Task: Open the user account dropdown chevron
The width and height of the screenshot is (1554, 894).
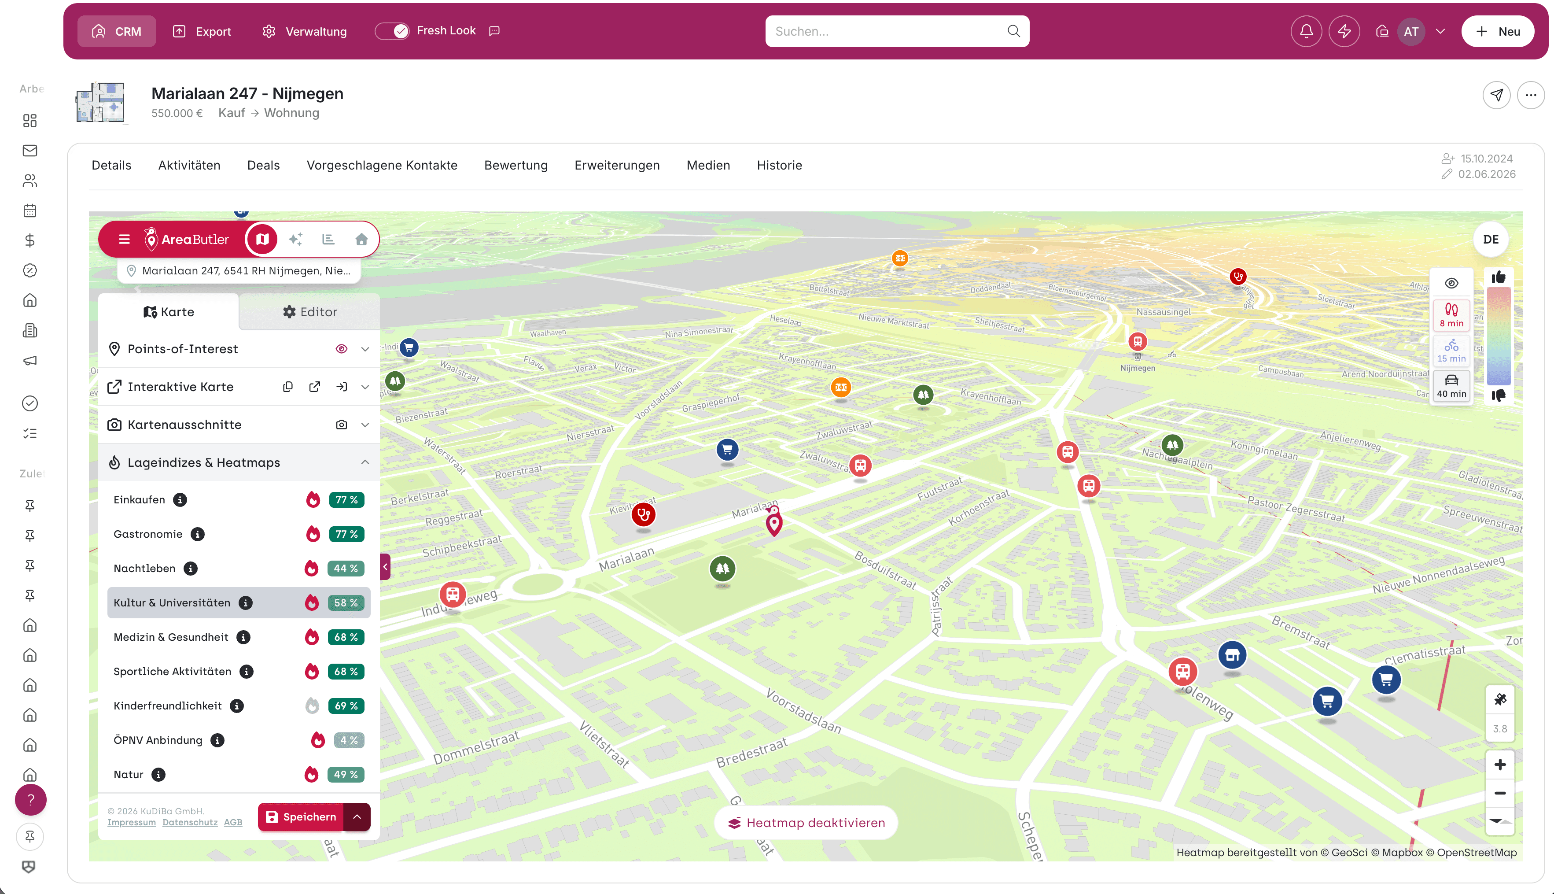Action: pos(1440,31)
